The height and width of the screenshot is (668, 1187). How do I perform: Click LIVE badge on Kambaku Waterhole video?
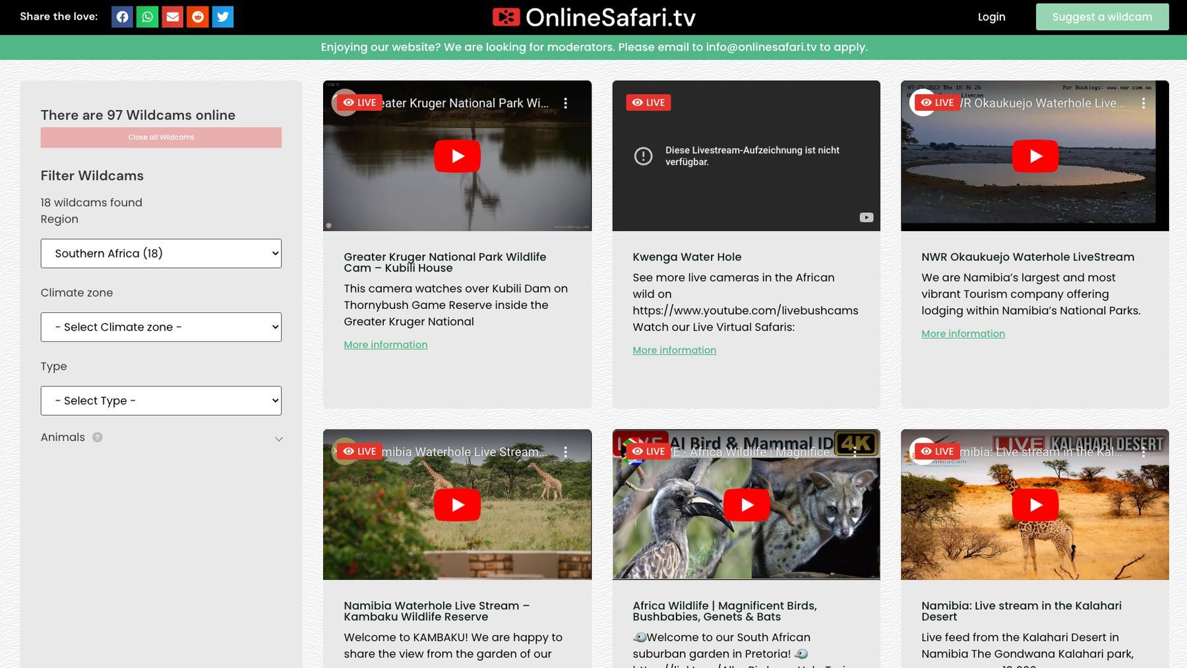[359, 451]
